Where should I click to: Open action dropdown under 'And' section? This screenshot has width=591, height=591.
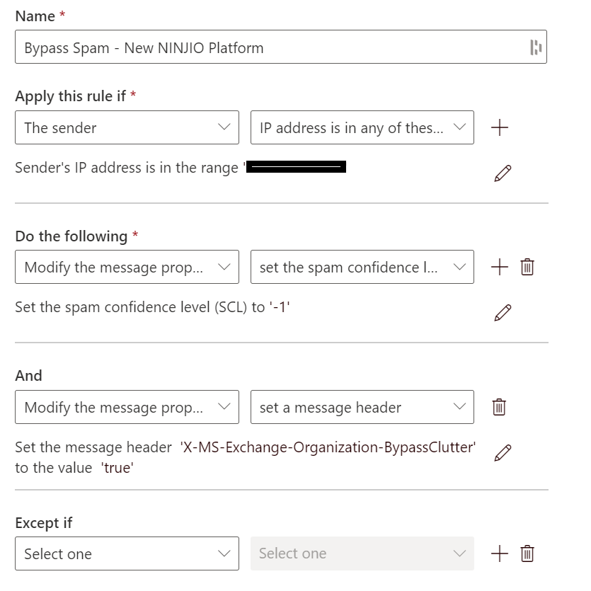point(126,407)
